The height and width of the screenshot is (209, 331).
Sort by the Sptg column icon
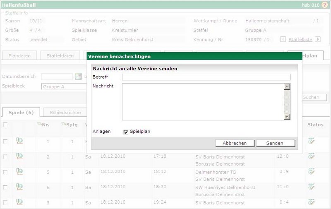pyautogui.click(x=63, y=124)
